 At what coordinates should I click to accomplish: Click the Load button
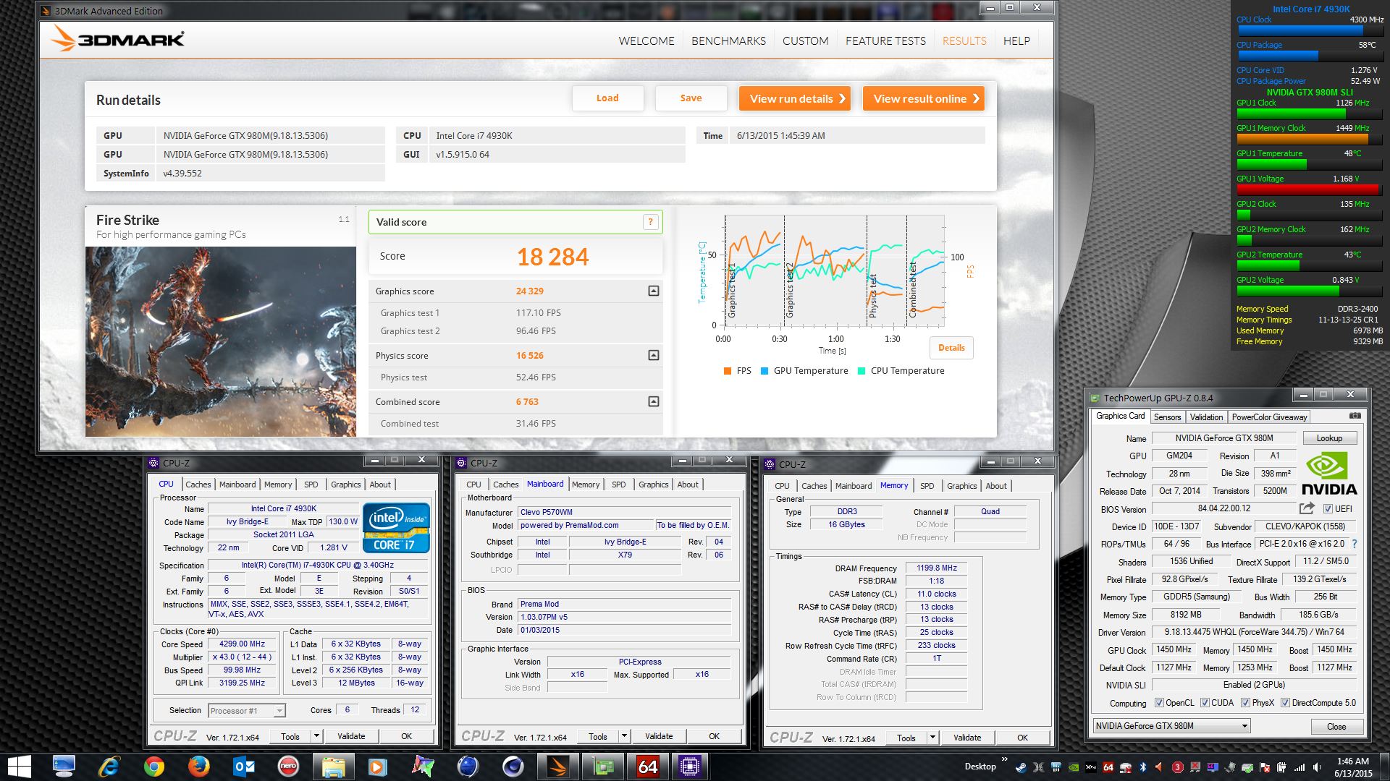[607, 98]
